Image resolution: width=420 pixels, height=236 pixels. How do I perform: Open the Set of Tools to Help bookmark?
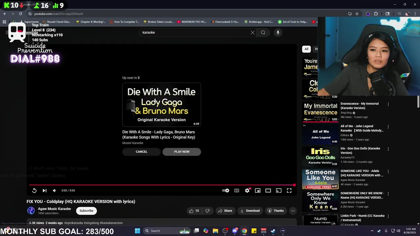293,22
